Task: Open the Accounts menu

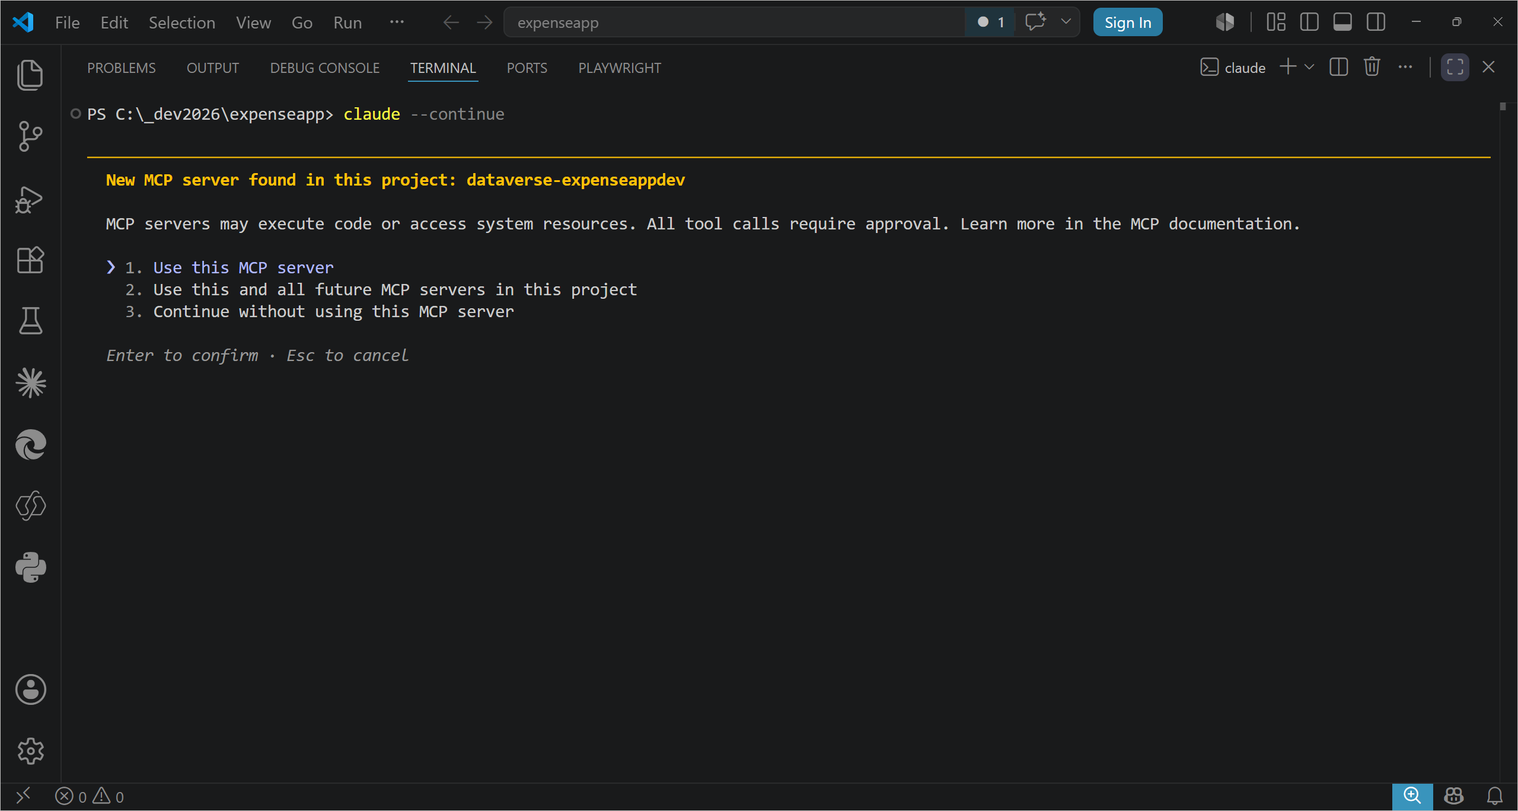Action: tap(30, 689)
